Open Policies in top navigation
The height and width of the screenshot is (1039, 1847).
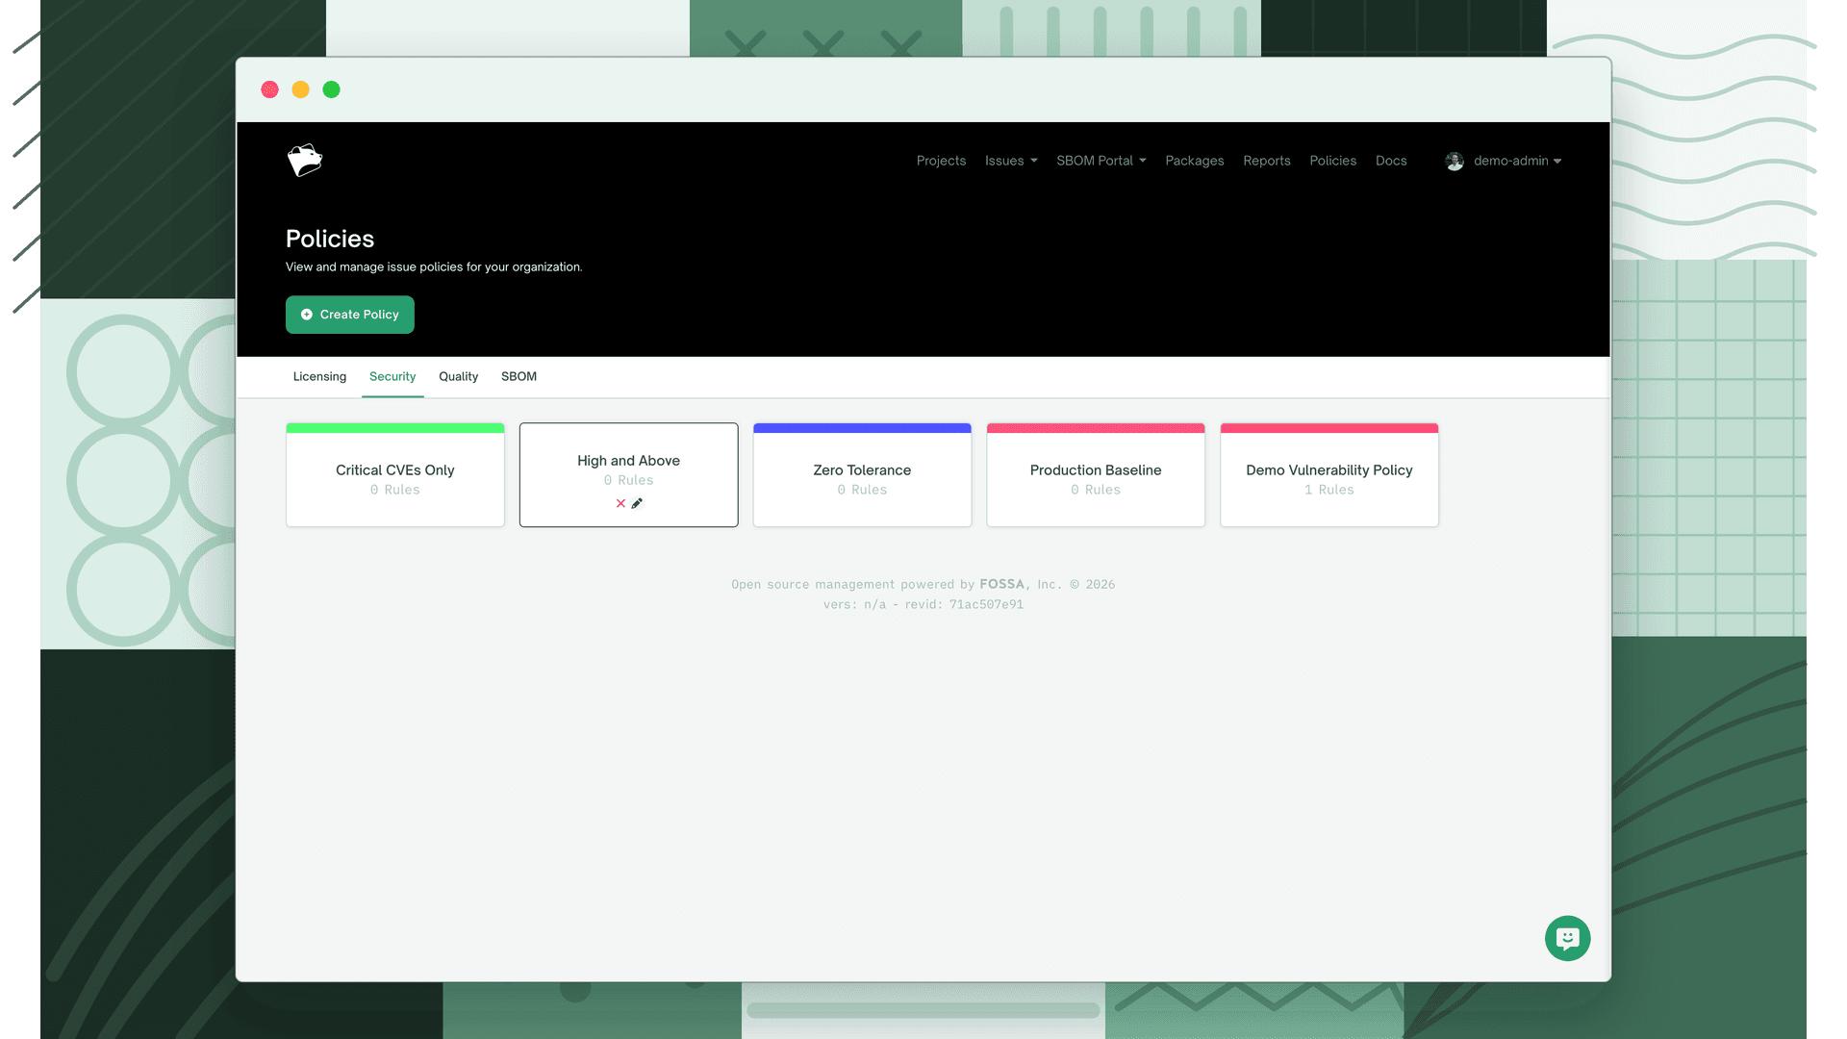tap(1333, 161)
